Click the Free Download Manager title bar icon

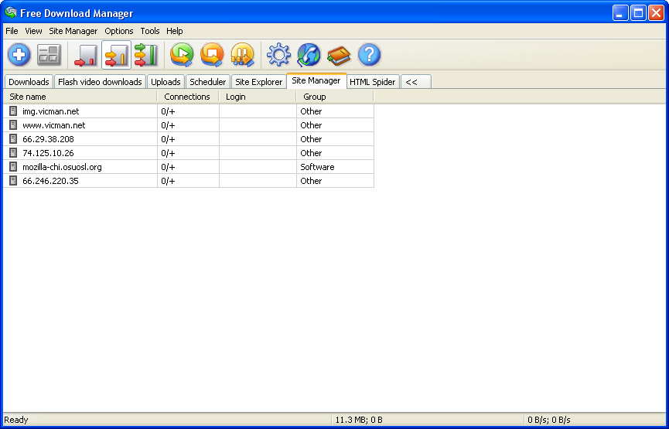pyautogui.click(x=11, y=12)
